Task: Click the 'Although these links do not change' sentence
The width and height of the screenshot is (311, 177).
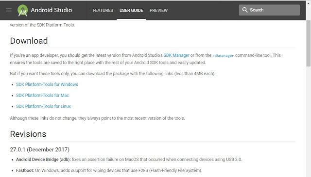Action: pos(97,118)
